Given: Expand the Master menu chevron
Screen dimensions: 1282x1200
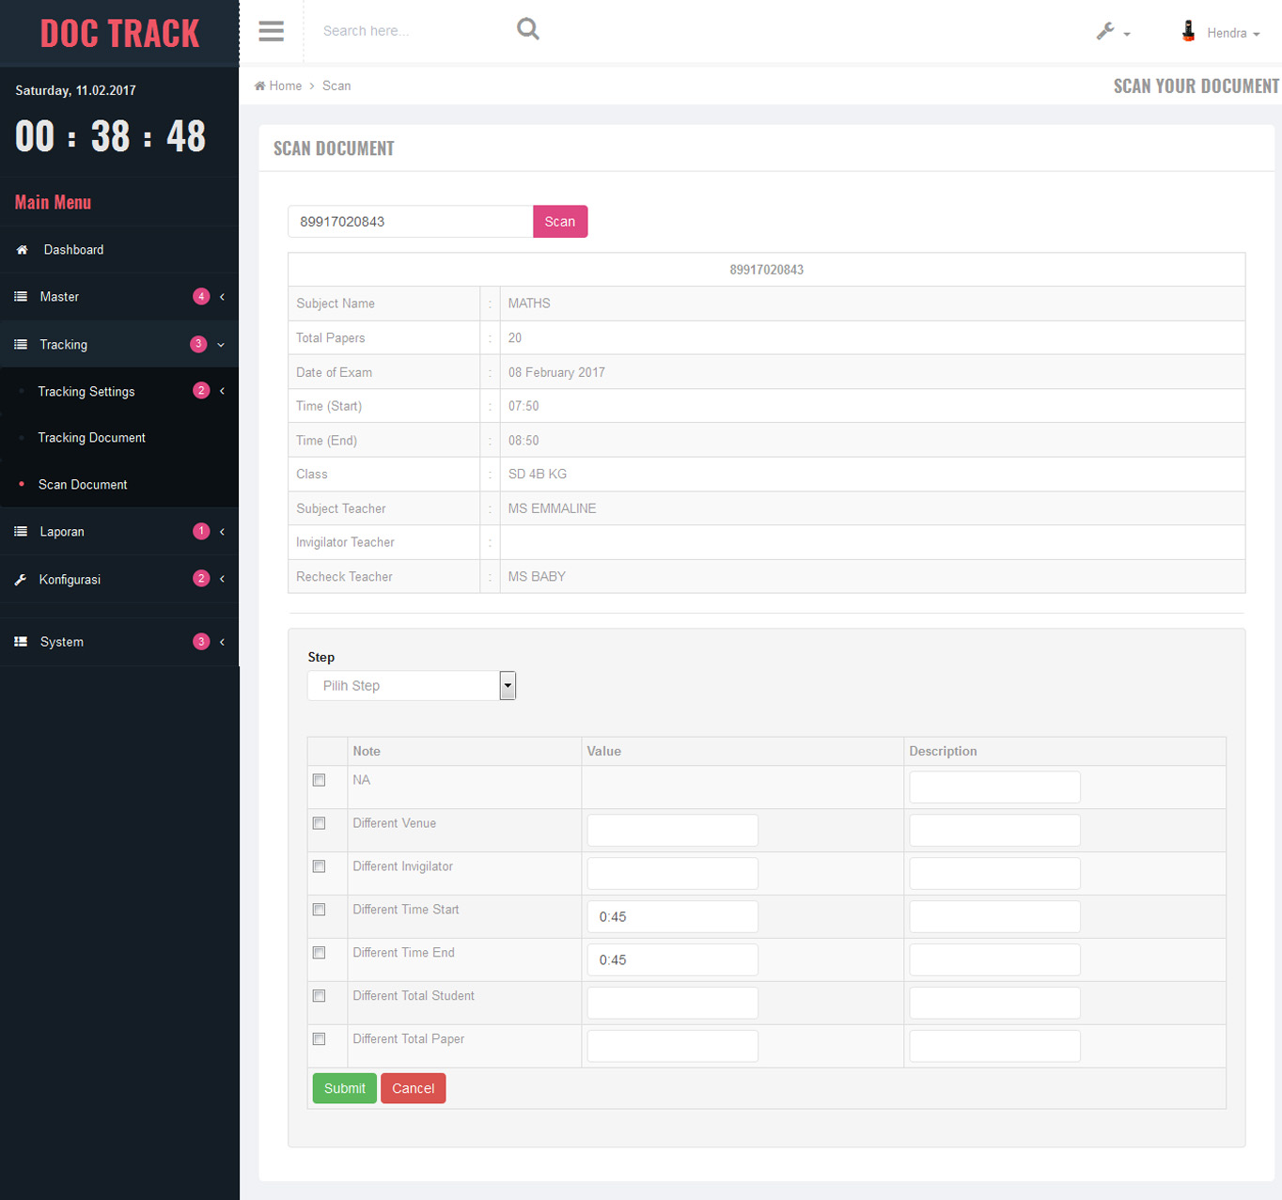Looking at the screenshot, I should tap(222, 297).
